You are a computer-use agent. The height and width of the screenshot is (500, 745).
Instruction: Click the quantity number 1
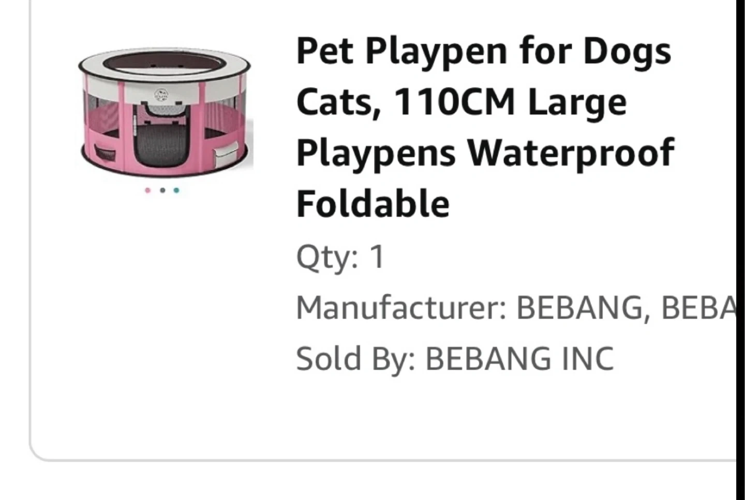click(x=377, y=256)
